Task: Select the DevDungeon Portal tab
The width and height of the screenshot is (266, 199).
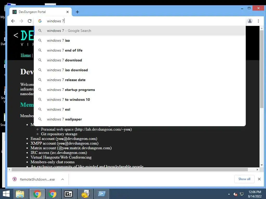Action: 40,12
